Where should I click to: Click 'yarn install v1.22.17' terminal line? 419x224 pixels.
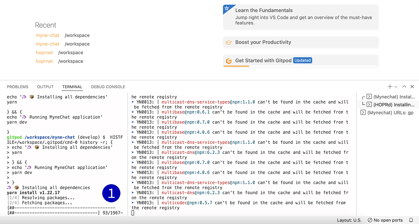(x=33, y=193)
